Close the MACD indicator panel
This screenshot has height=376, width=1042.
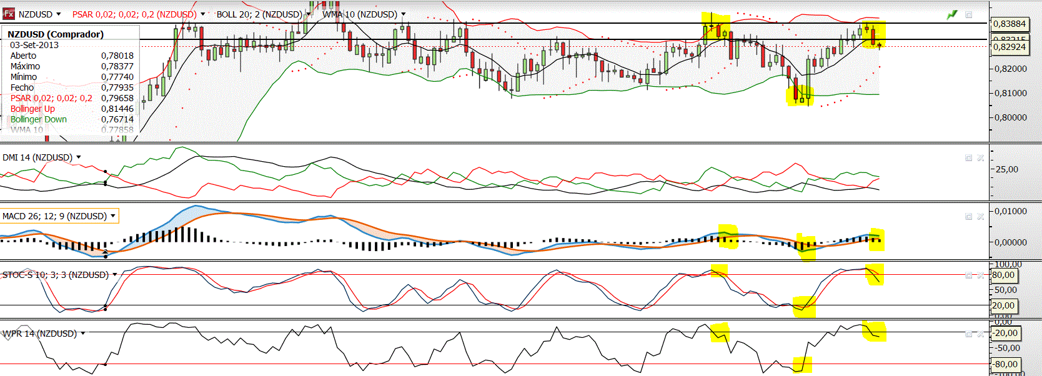(x=981, y=217)
